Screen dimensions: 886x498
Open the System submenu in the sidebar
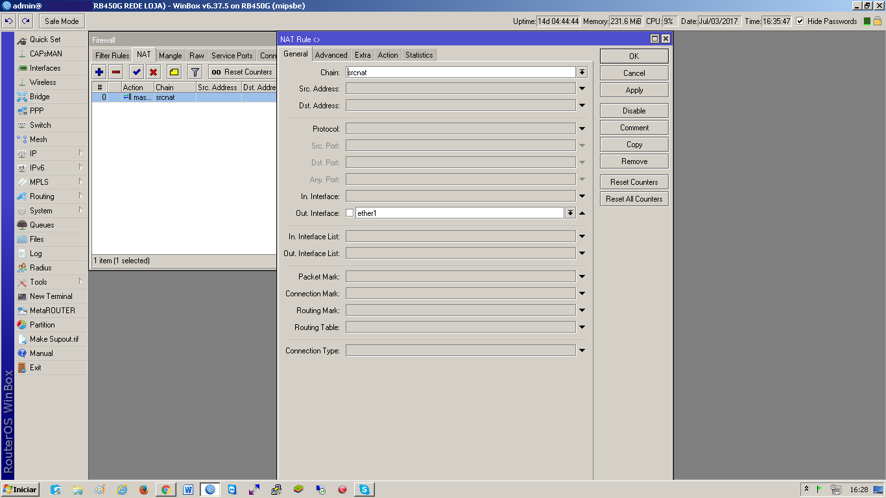click(51, 211)
